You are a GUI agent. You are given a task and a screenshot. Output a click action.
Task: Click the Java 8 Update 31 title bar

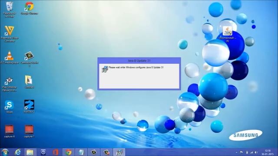(x=139, y=61)
